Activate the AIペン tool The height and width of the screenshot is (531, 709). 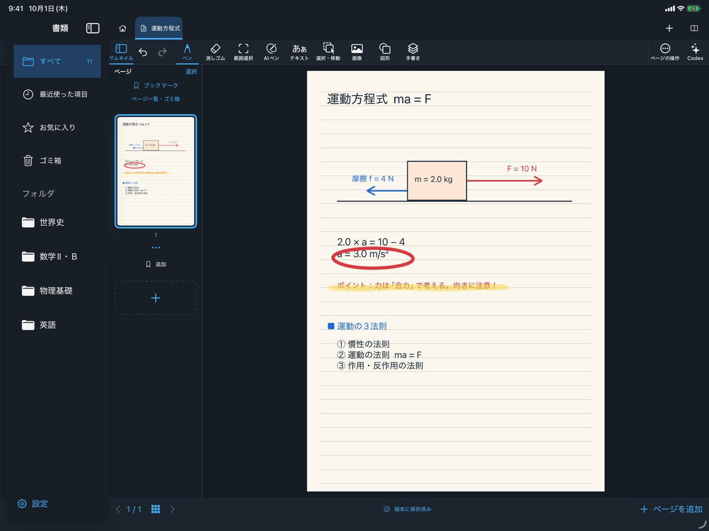click(x=271, y=52)
